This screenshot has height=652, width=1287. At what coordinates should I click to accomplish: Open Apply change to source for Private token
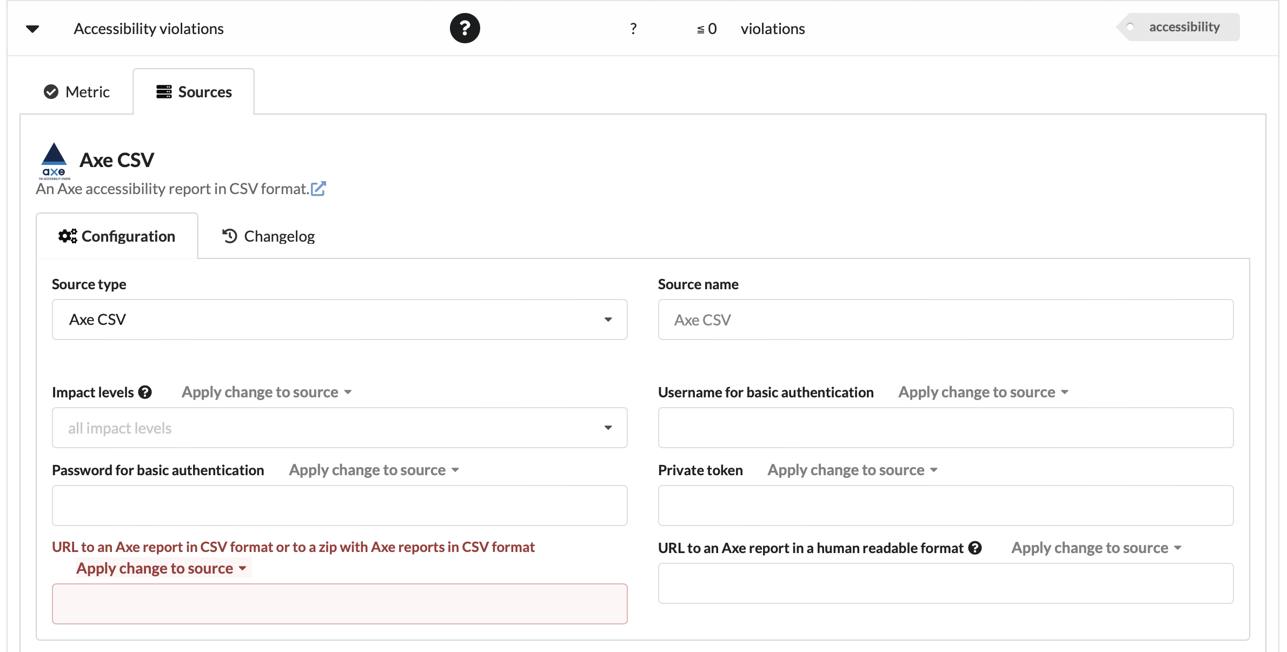(853, 470)
